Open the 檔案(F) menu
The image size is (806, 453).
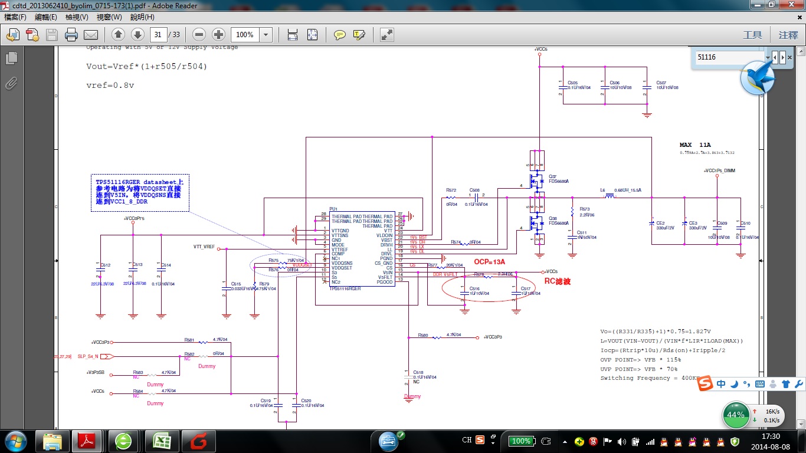[15, 17]
